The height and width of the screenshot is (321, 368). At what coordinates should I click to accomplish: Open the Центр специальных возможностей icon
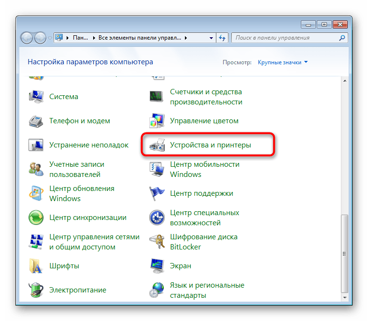[x=156, y=218]
